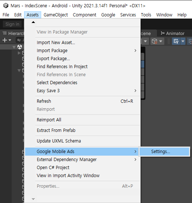Toggle grid snapping Y-axis icon
192x203 pixels.
click(176, 41)
